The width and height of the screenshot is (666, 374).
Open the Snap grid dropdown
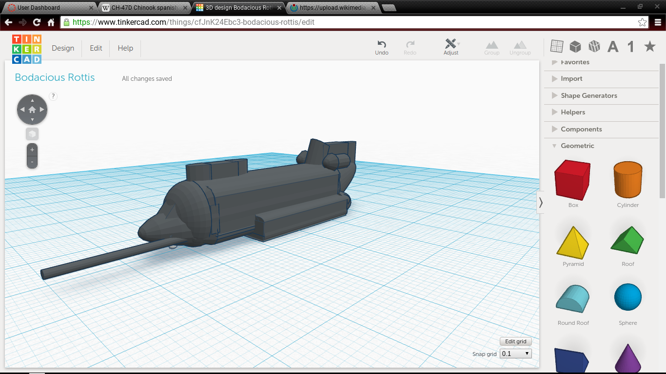(x=516, y=354)
